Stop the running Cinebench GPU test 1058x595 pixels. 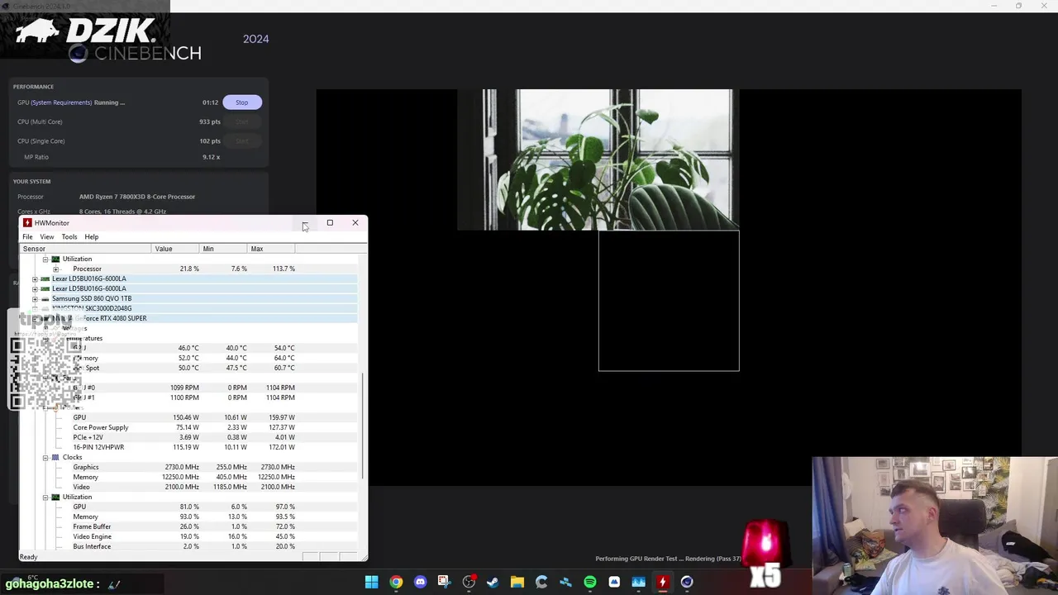(241, 102)
